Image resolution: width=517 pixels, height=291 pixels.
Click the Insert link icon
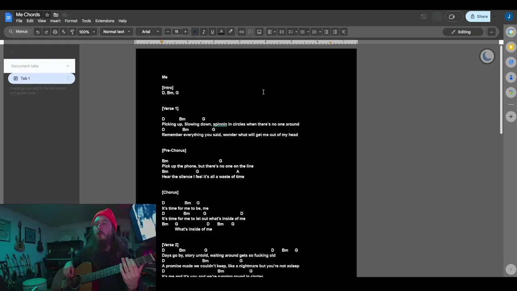[x=242, y=32]
